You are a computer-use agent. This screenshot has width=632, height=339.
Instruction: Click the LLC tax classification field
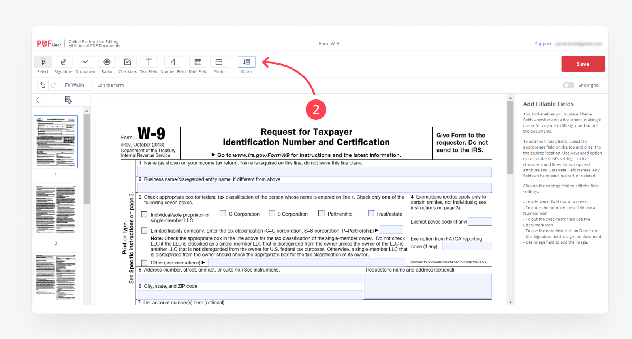pyautogui.click(x=391, y=230)
